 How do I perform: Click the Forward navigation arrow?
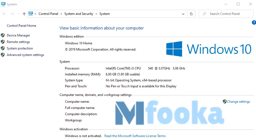point(12,14)
